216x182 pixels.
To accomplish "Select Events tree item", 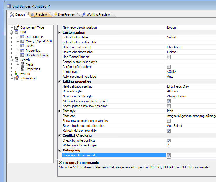I will point(25,74).
